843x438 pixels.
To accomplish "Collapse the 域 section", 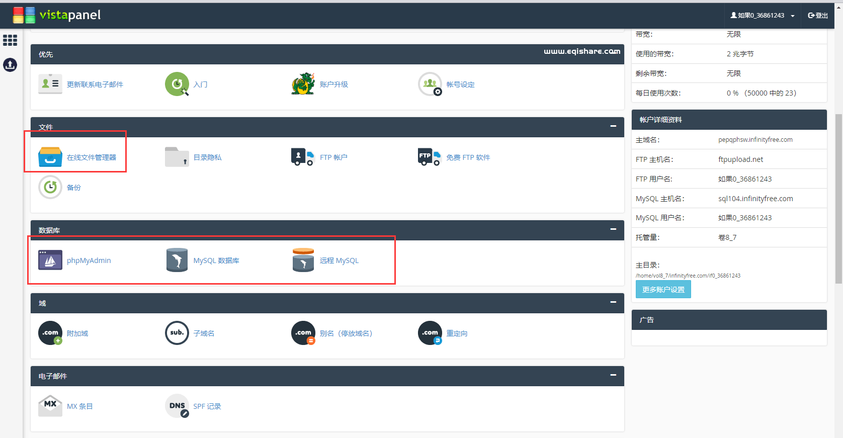I will tap(613, 302).
